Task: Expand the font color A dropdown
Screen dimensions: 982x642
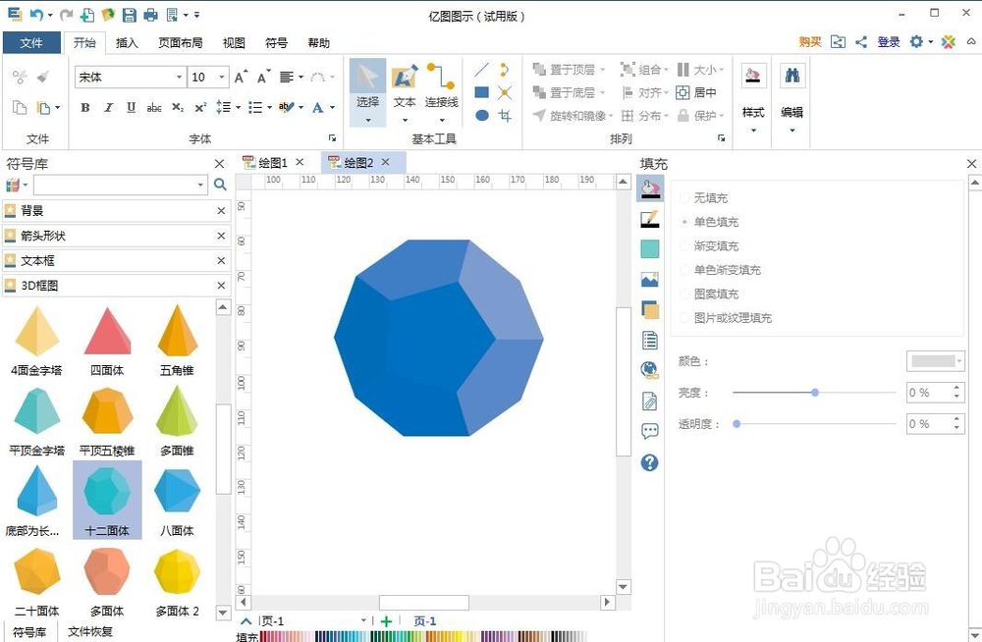Action: [x=333, y=108]
